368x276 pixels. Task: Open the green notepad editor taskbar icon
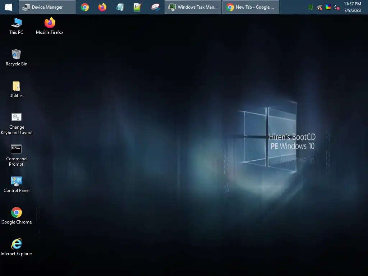coord(137,7)
